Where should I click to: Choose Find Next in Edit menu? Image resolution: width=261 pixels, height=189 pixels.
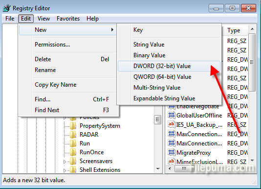[x=68, y=110]
